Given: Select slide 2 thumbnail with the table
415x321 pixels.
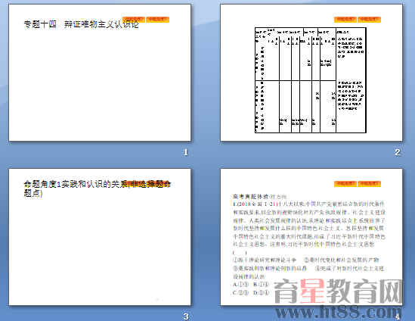Looking at the screenshot, I should pyautogui.click(x=311, y=73).
